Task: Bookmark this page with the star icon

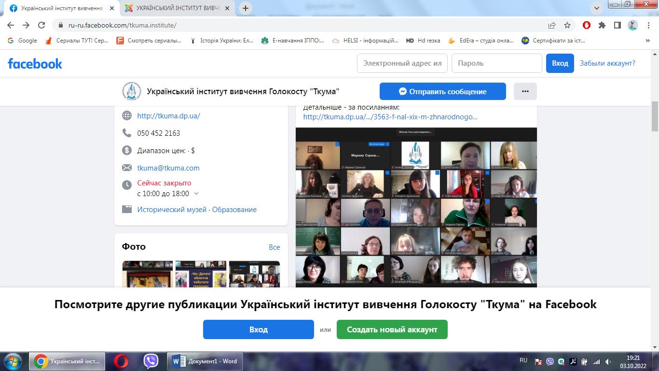Action: click(x=567, y=25)
